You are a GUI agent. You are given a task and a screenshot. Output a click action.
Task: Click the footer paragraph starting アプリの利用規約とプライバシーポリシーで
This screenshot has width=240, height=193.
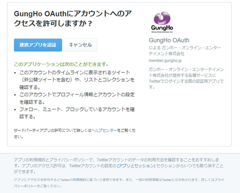tap(119, 166)
